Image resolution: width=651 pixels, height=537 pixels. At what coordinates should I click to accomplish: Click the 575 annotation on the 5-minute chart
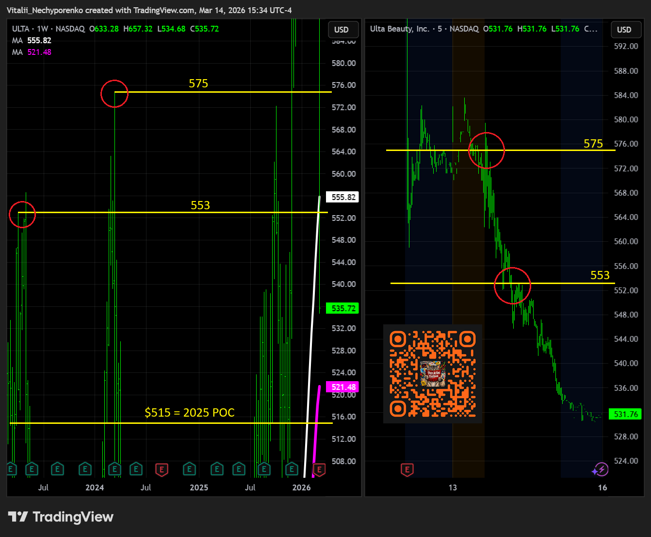pyautogui.click(x=593, y=144)
